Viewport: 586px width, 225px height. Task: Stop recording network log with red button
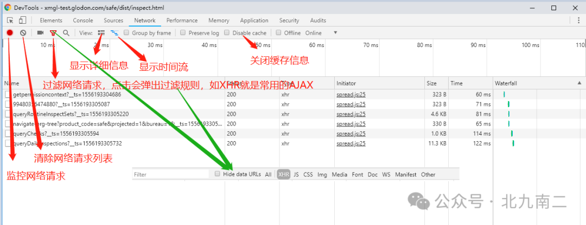click(x=10, y=33)
